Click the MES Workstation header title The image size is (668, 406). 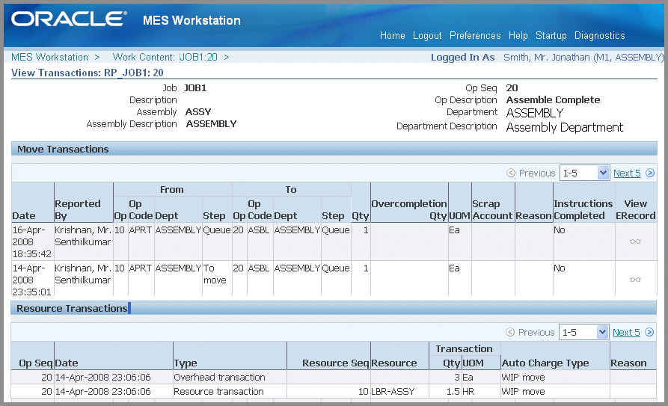click(x=191, y=20)
